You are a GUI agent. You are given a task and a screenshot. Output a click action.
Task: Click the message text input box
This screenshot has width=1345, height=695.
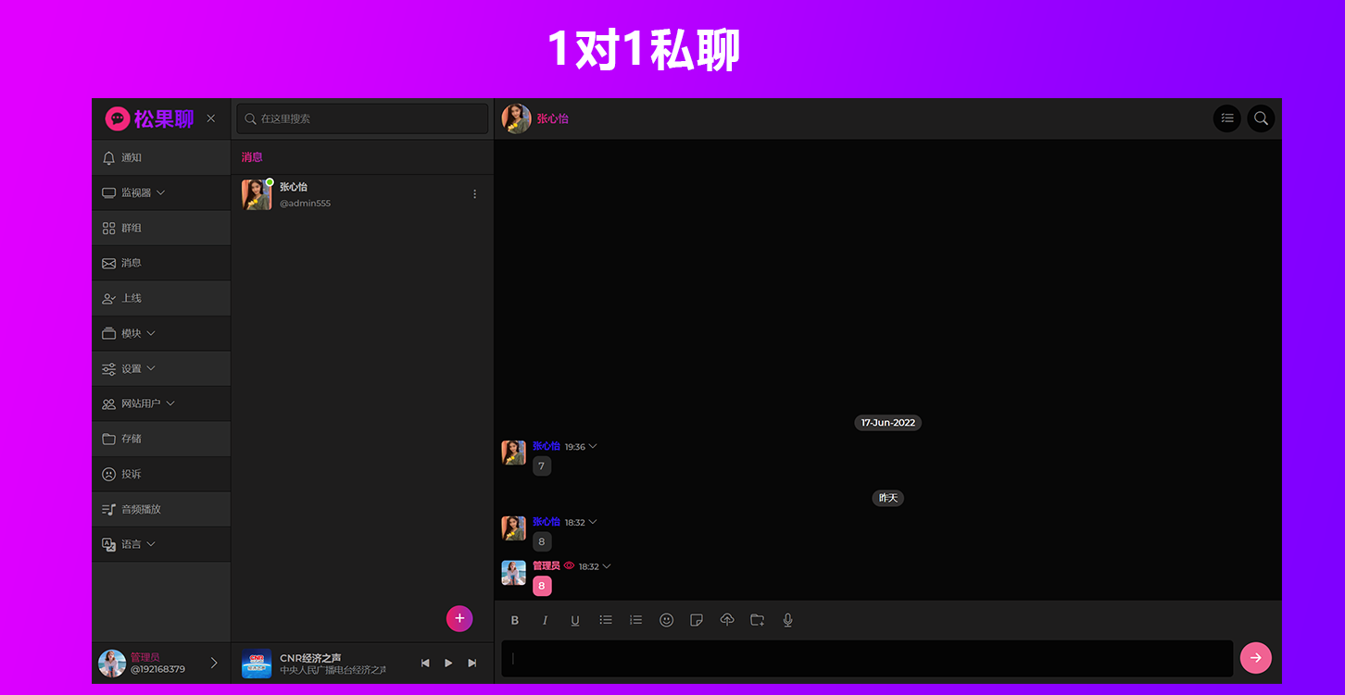[x=867, y=658]
